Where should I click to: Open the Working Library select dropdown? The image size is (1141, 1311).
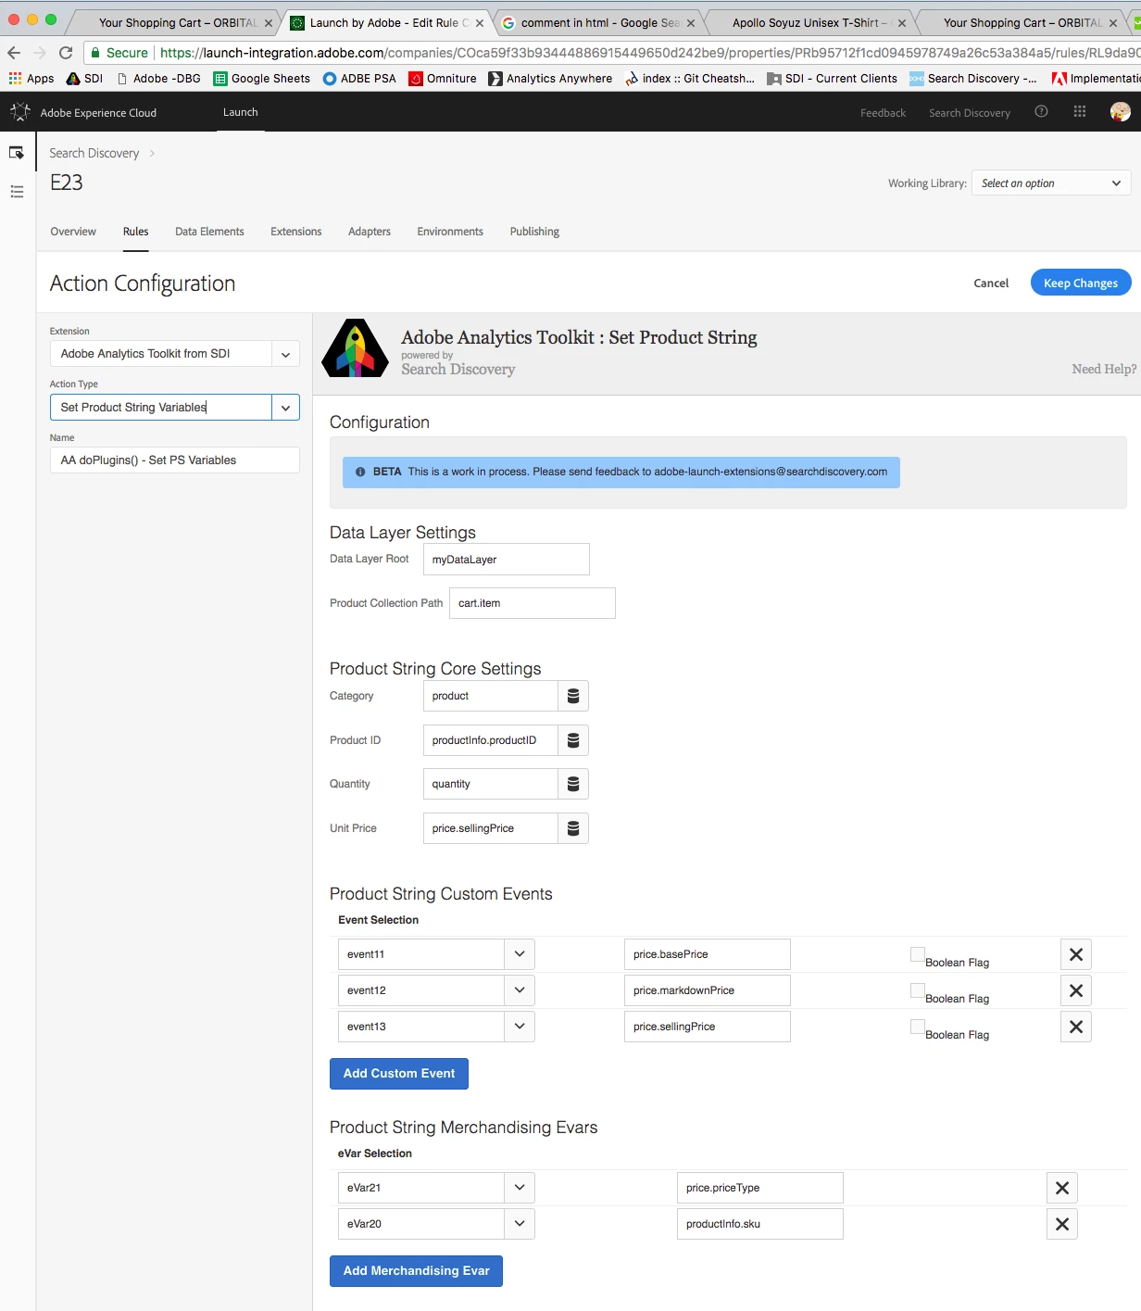1051,183
